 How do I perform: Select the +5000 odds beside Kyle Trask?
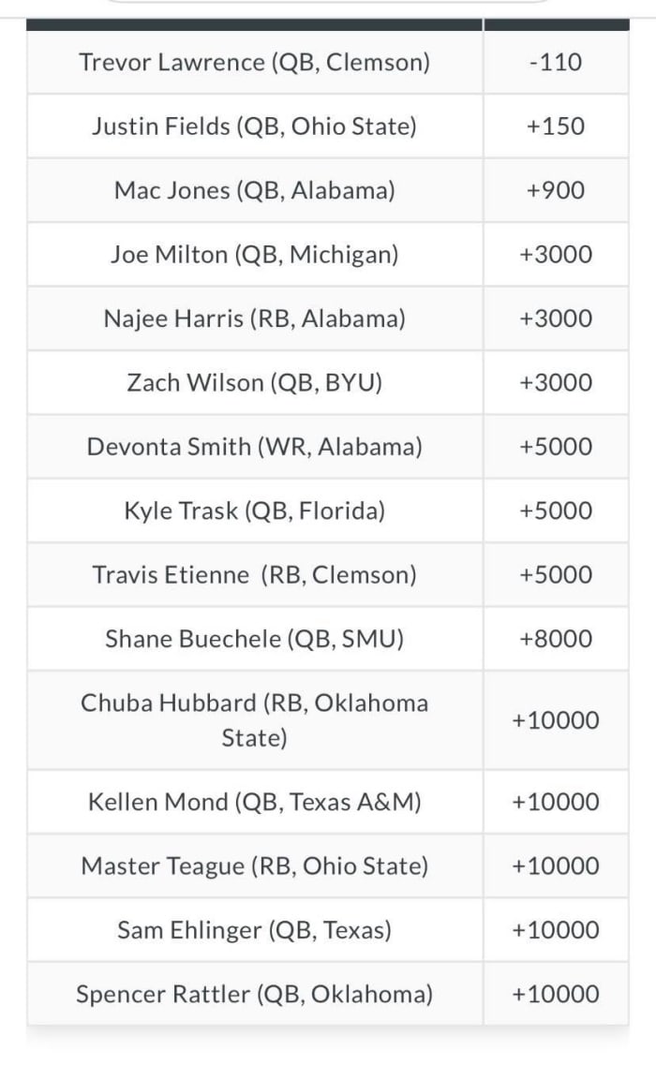point(556,510)
